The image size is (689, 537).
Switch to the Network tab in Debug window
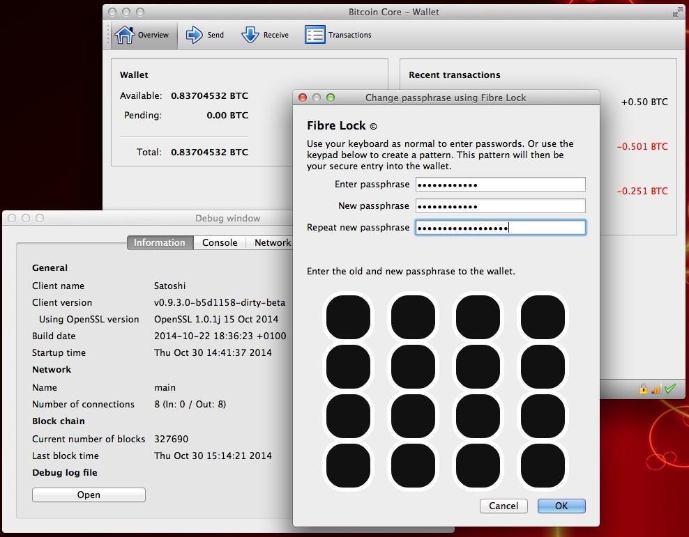tap(270, 242)
